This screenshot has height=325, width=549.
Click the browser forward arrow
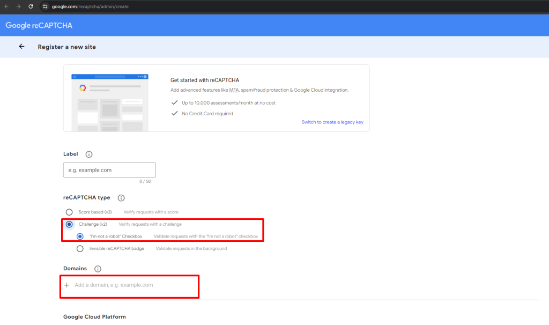point(18,6)
